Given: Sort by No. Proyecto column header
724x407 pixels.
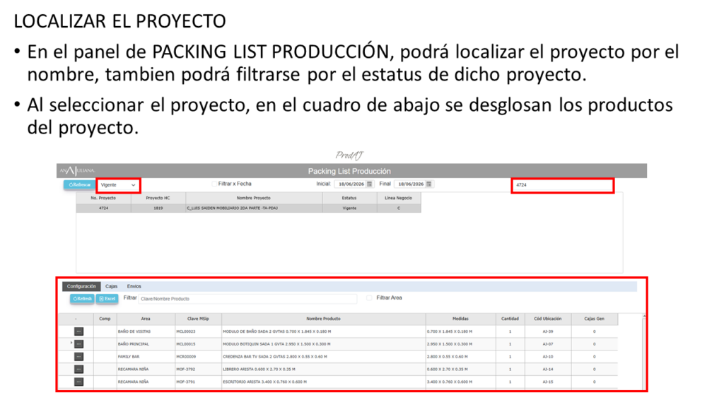Looking at the screenshot, I should [103, 198].
